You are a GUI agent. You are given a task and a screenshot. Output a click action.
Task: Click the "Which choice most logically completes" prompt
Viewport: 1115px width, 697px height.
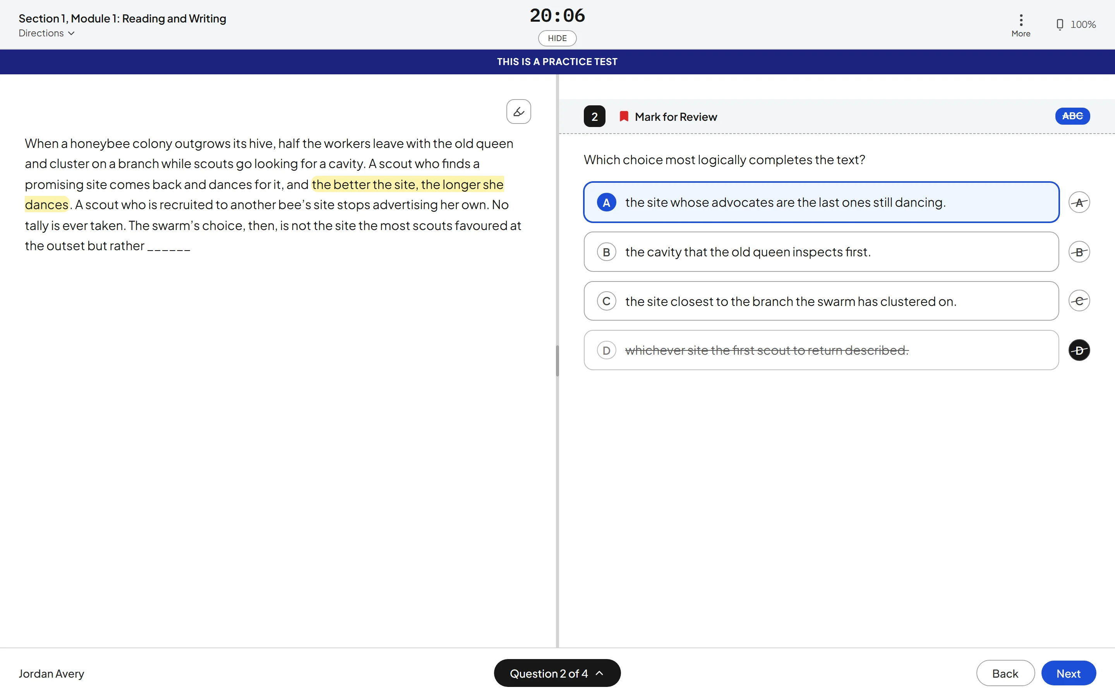[724, 160]
